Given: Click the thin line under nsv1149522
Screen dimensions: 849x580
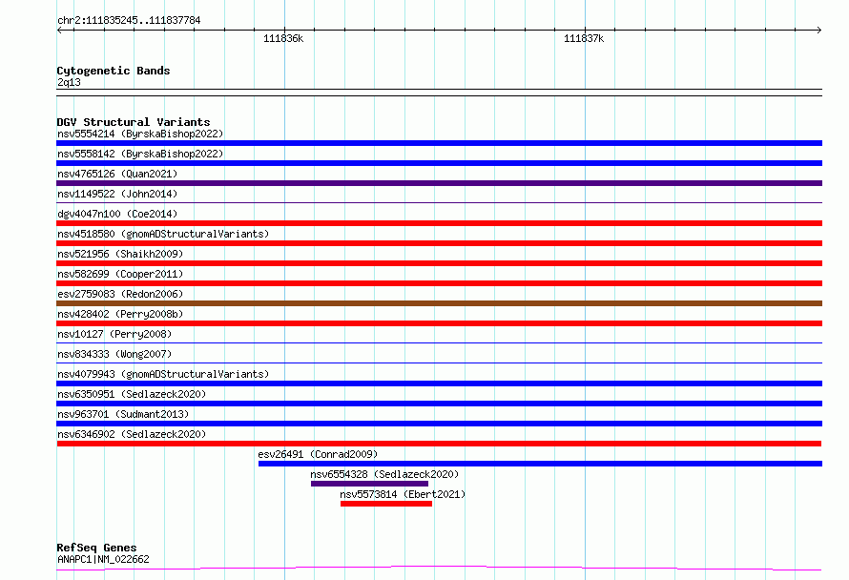Looking at the screenshot, I should 439,202.
